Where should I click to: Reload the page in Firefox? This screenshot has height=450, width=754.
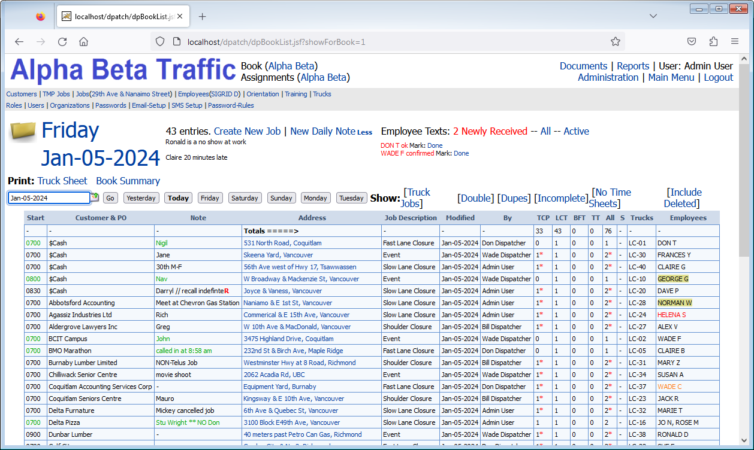coord(62,42)
